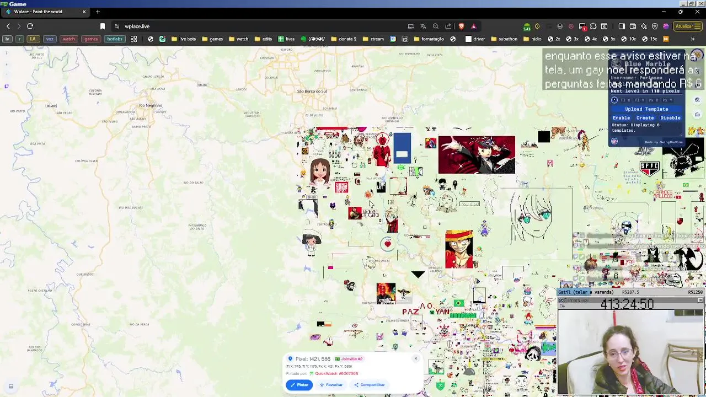Click the icon in the map's bottom-left corner
The height and width of the screenshot is (397, 706).
11,387
